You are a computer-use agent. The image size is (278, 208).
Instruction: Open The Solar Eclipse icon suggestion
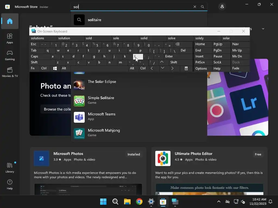pyautogui.click(x=79, y=85)
